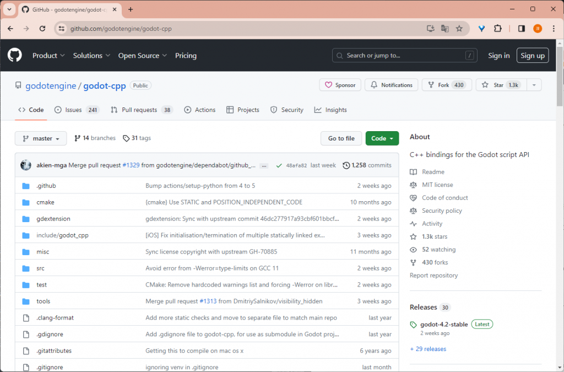Image resolution: width=564 pixels, height=372 pixels.
Task: Click the page vertical scrollbar thumb
Action: pyautogui.click(x=560, y=77)
